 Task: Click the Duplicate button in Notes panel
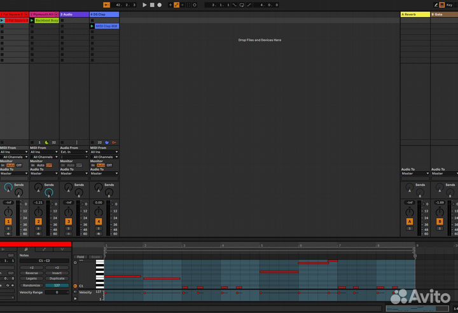[x=57, y=278]
